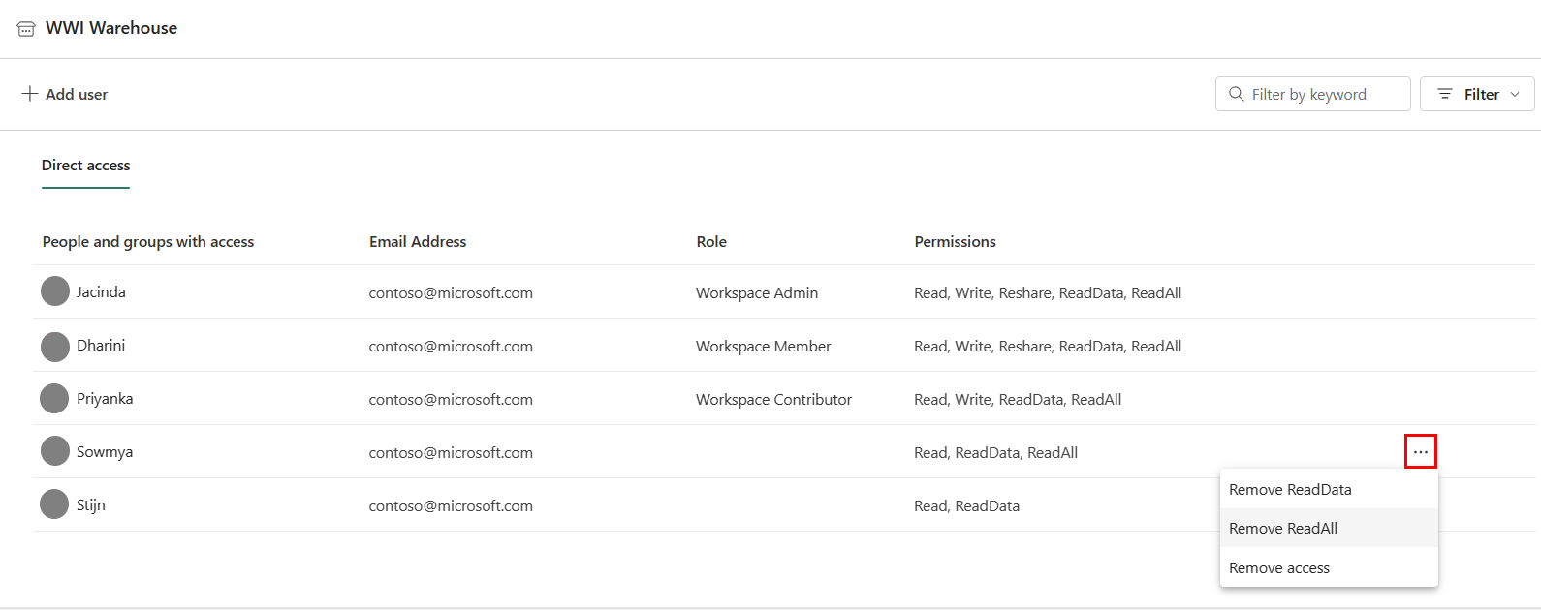Click the Filter chevron arrow

point(1515,94)
